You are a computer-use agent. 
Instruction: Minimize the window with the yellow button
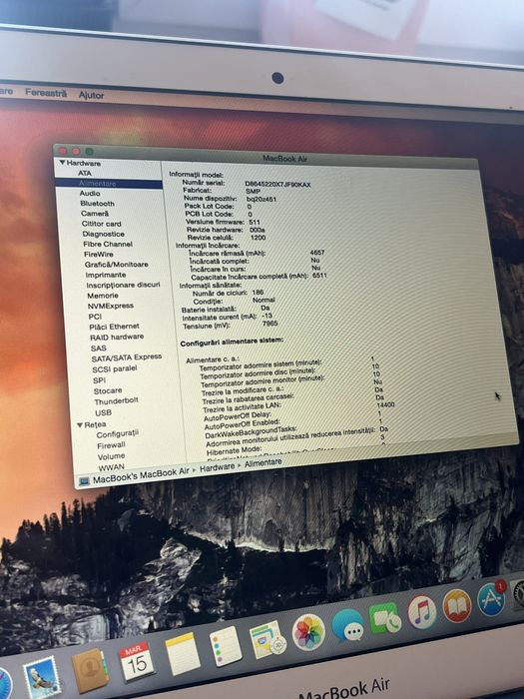pyautogui.click(x=76, y=151)
